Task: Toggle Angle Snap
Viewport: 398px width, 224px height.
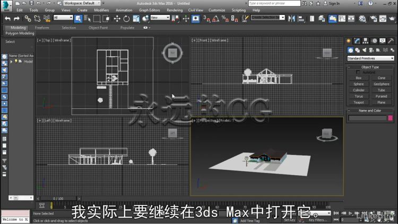Action: click(216, 19)
